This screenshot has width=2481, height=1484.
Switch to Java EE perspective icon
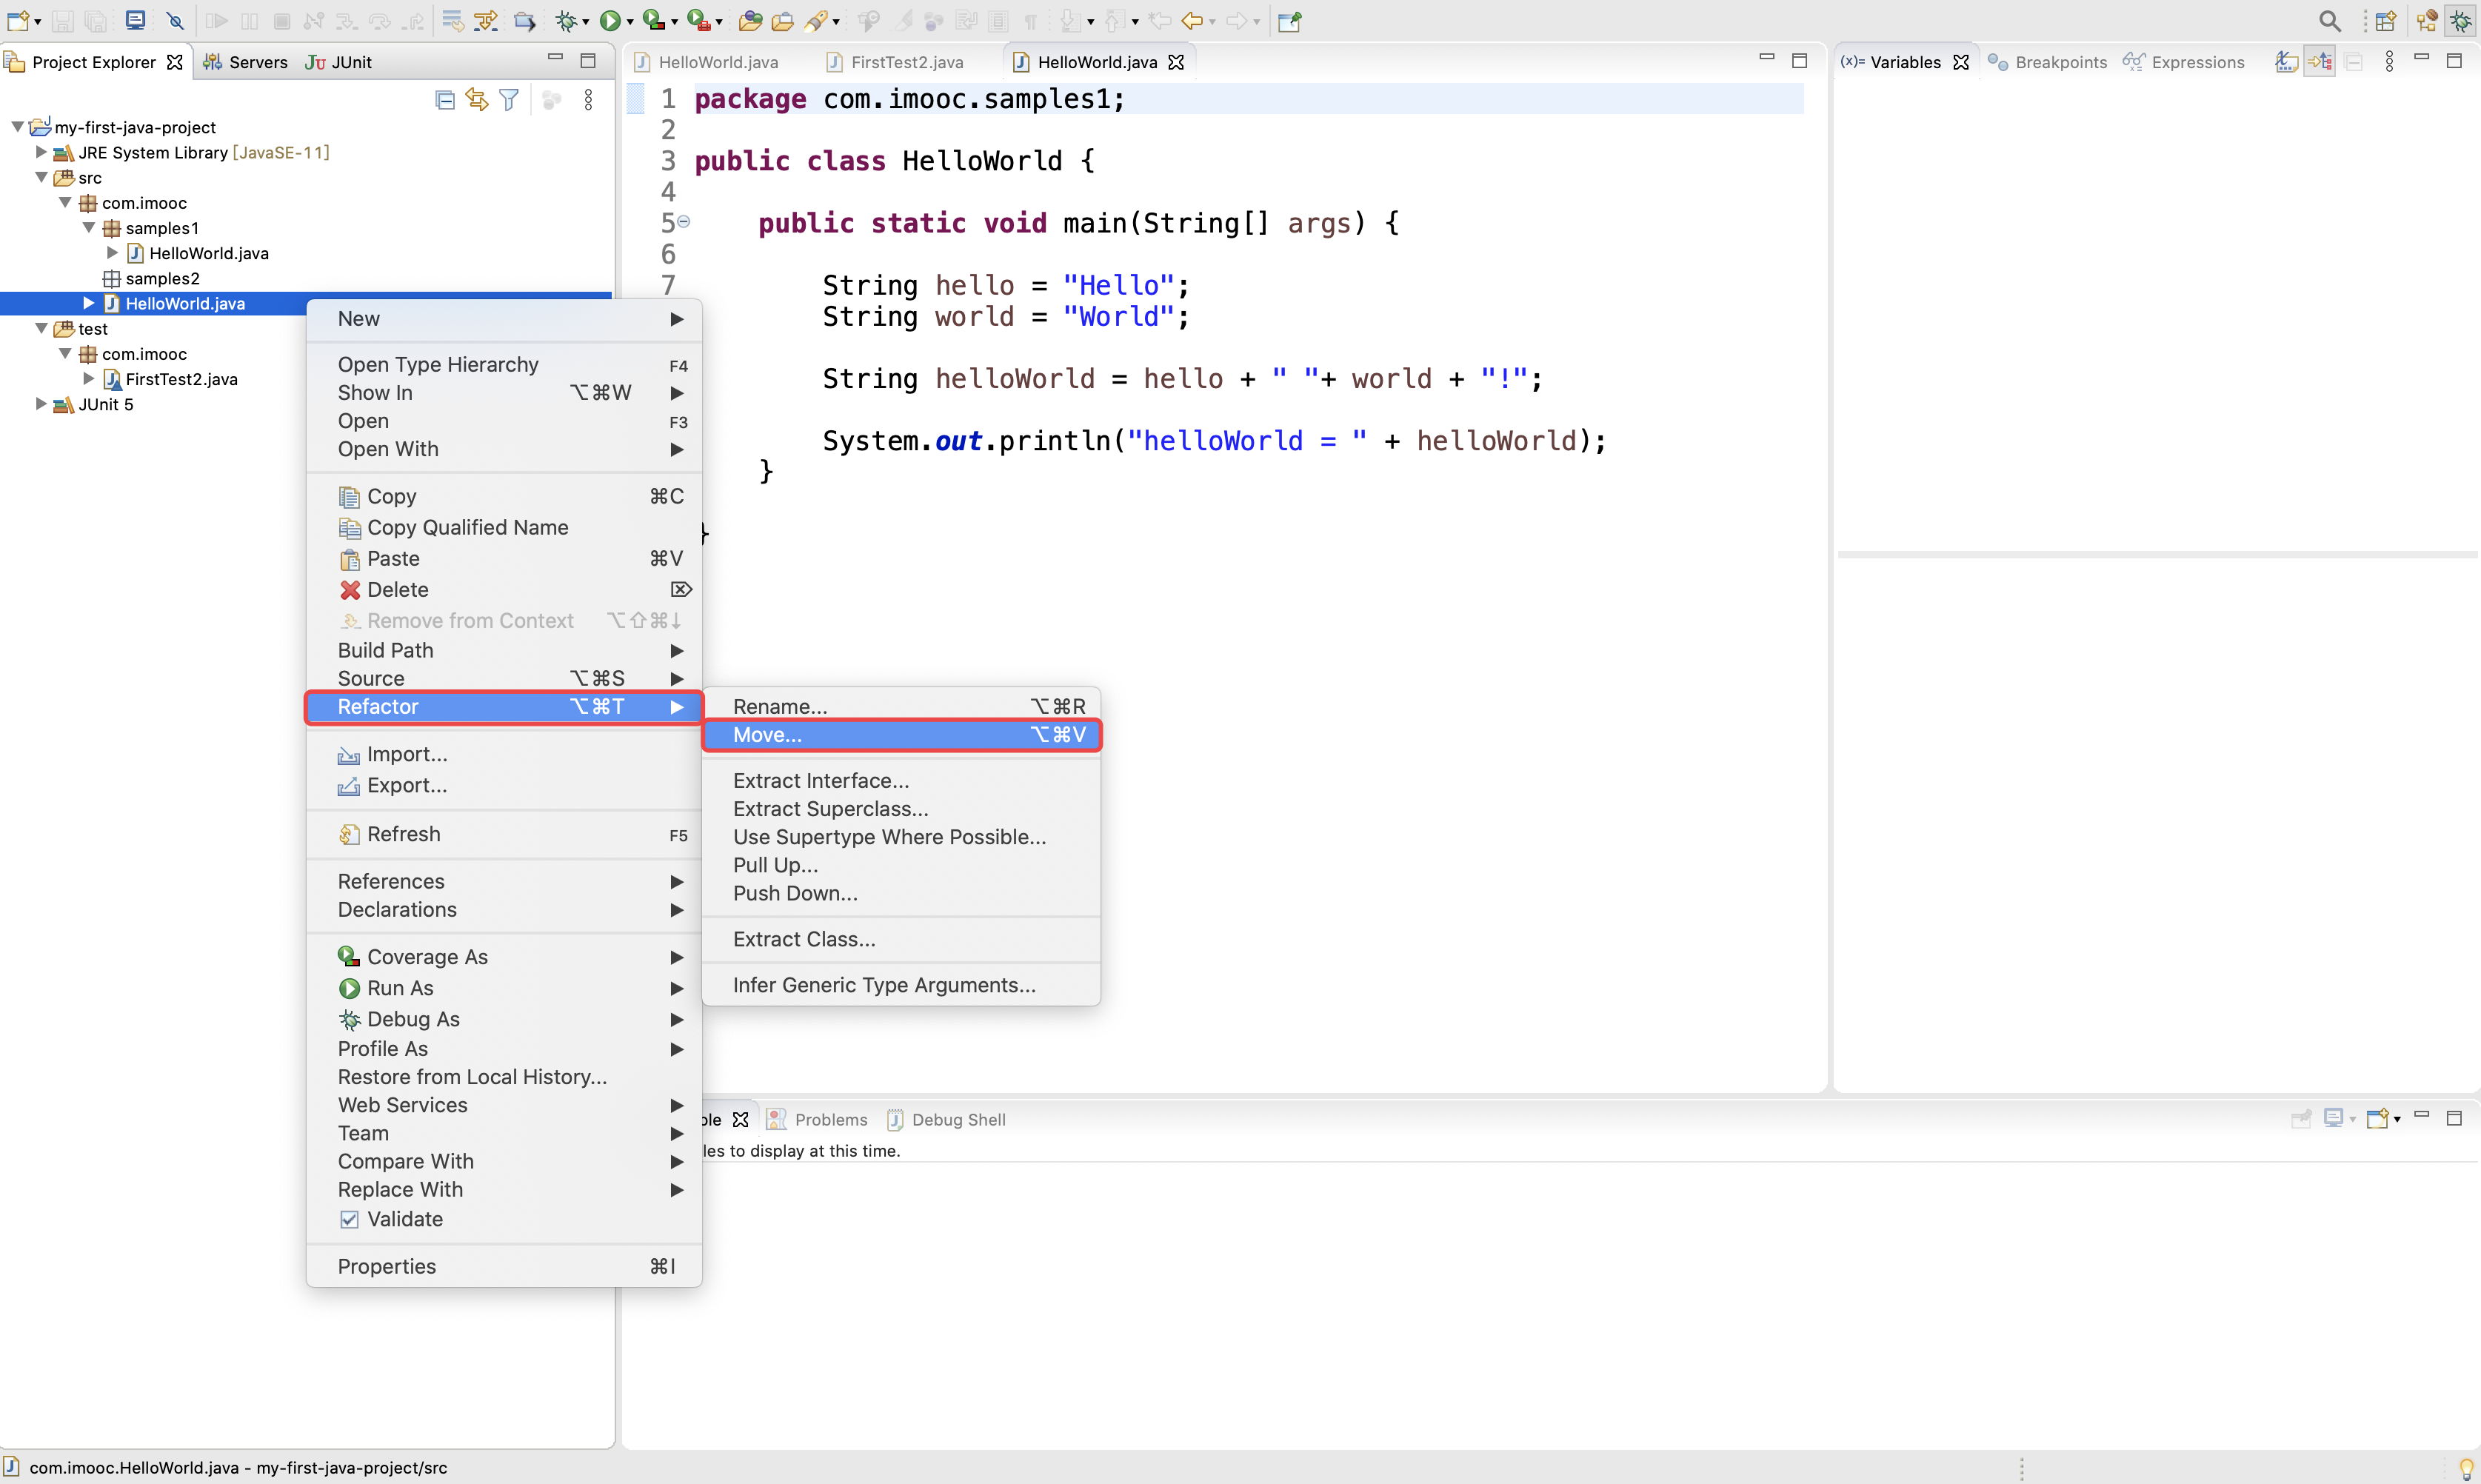pyautogui.click(x=2427, y=20)
